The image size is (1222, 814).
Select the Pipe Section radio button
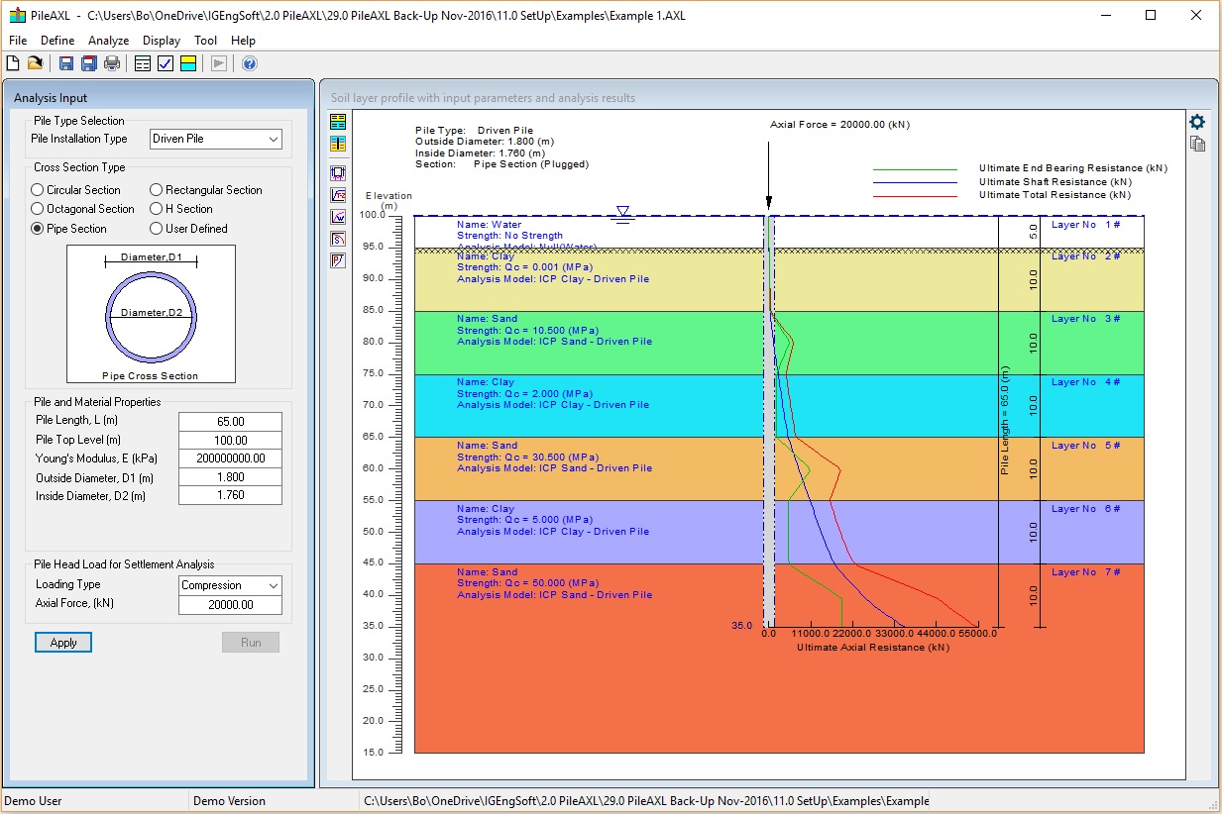[x=69, y=229]
